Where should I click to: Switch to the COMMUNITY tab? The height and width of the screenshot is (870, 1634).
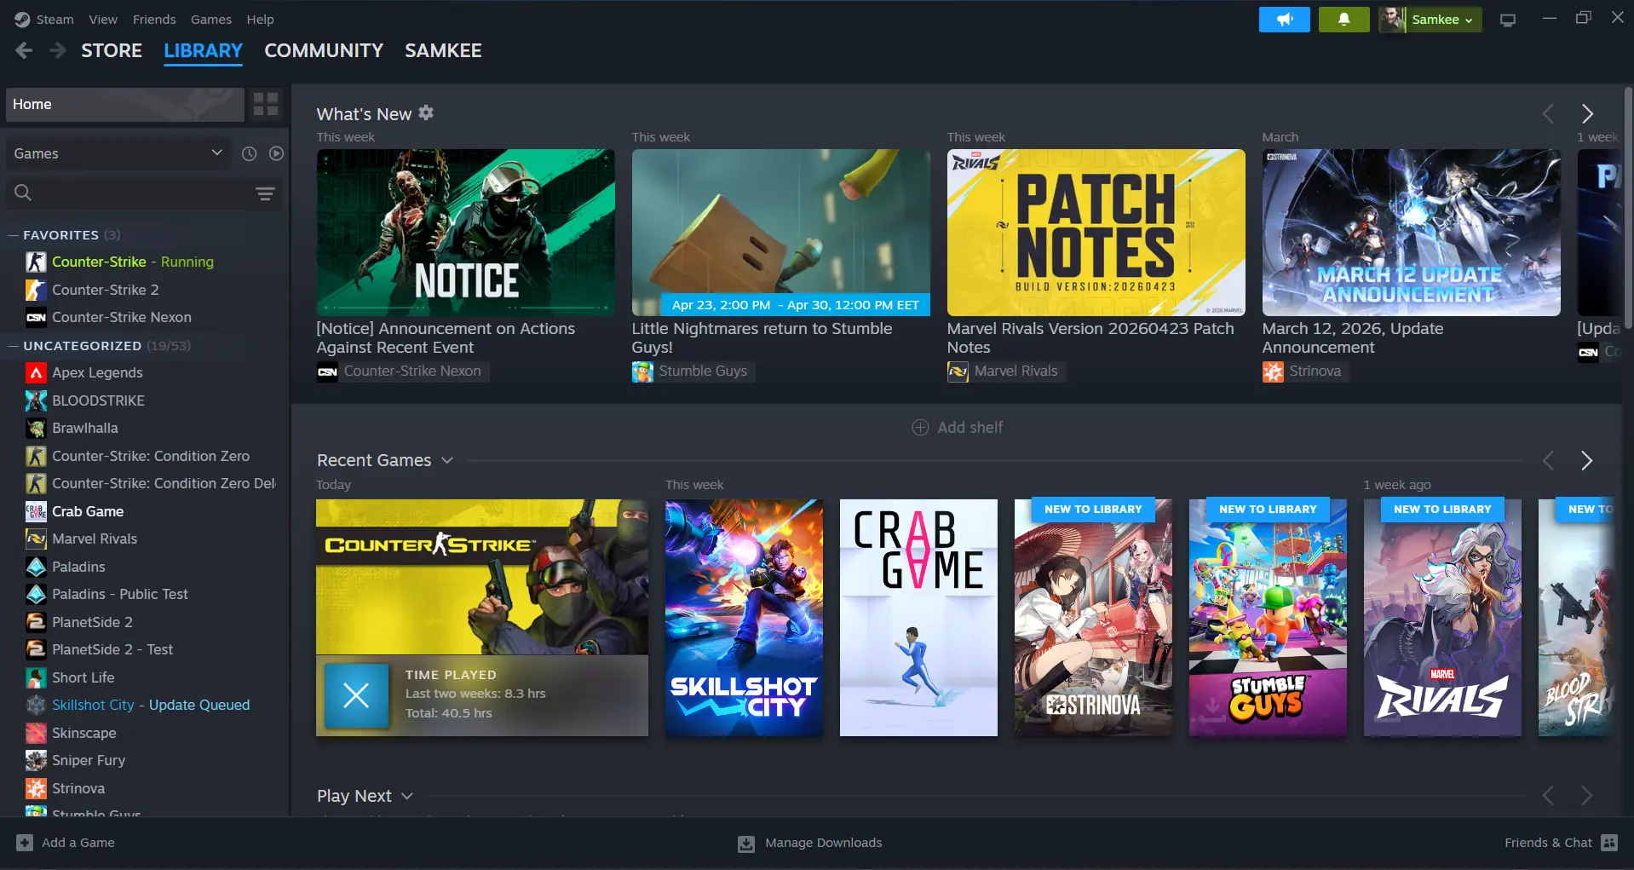[x=324, y=51]
